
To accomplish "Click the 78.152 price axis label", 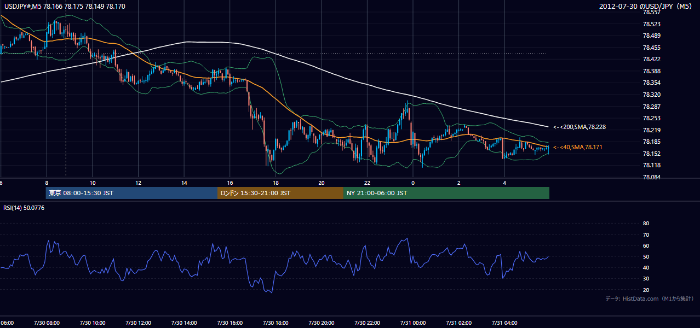I will point(652,154).
